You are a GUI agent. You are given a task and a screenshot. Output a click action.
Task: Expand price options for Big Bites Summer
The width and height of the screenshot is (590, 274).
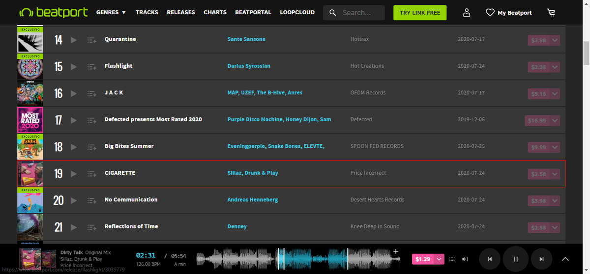pos(555,147)
